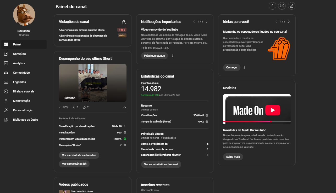The height and width of the screenshot is (193, 336).
Task: Click Ver as estatísticas do canal button
Action: [161, 164]
